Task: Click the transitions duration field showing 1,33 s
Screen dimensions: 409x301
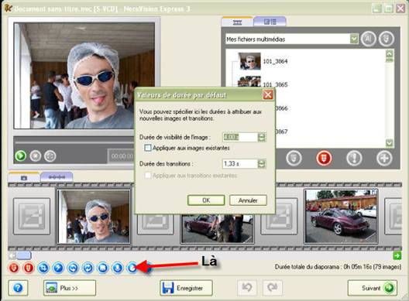Action: pos(240,164)
